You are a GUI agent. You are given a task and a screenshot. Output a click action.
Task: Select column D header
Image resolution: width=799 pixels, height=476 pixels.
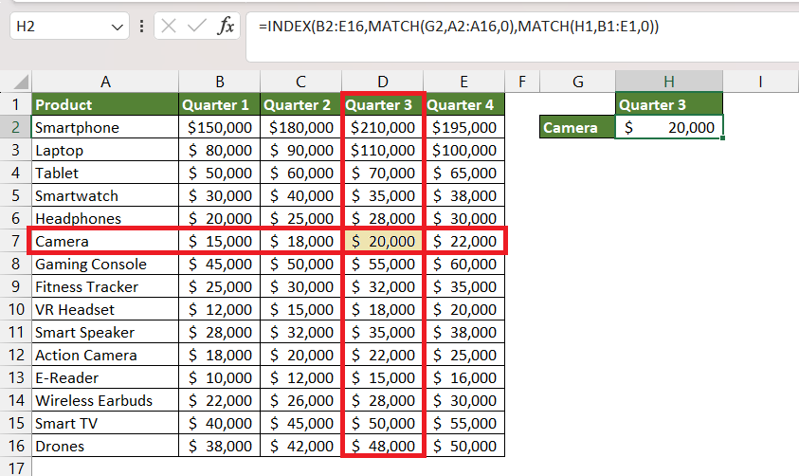382,82
